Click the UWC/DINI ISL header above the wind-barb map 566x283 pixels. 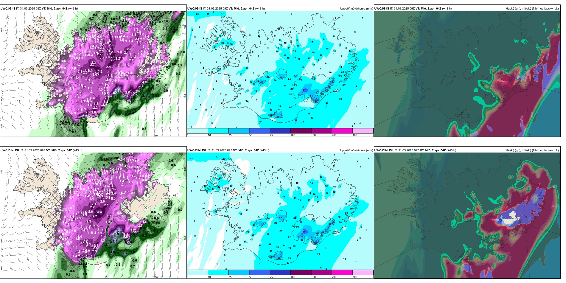41,150
